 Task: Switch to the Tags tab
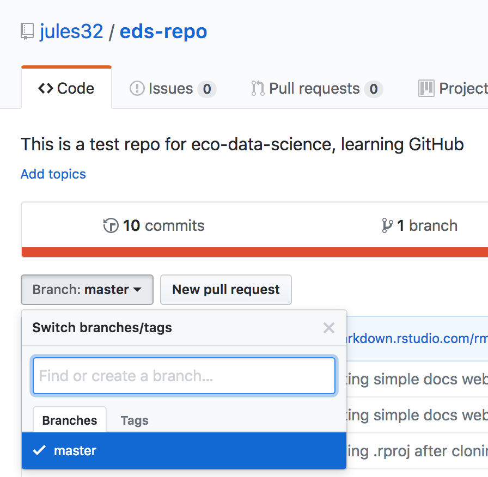coord(135,420)
